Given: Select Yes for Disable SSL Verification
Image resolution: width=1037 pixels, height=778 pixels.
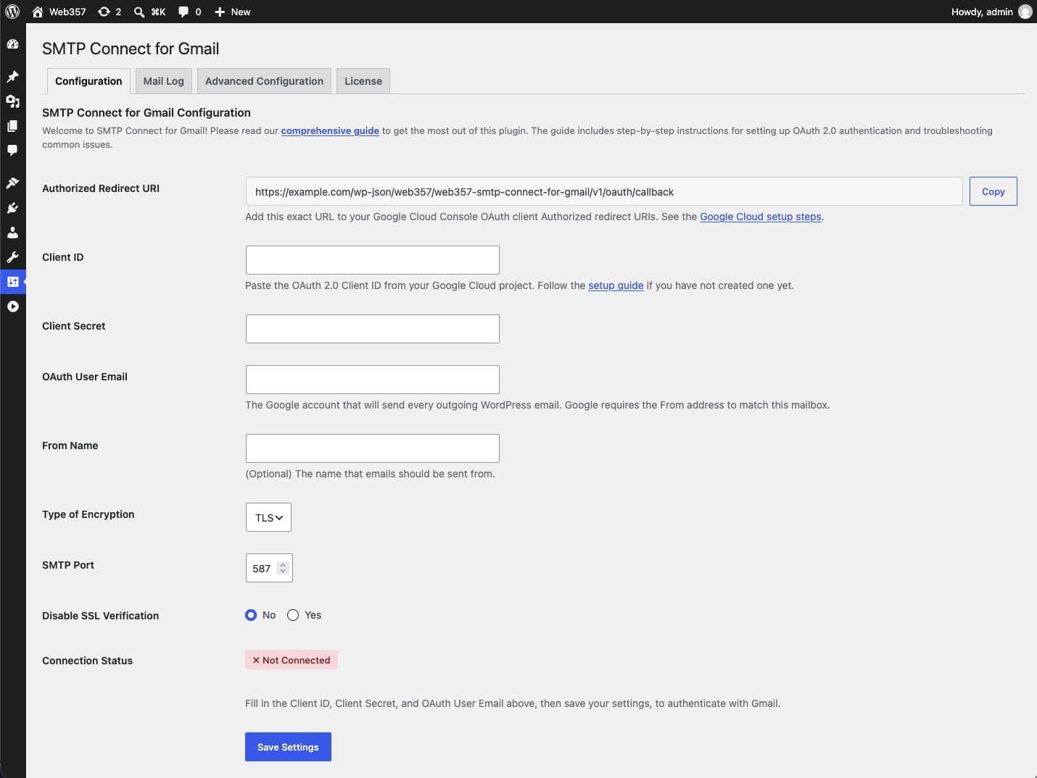Looking at the screenshot, I should point(293,615).
